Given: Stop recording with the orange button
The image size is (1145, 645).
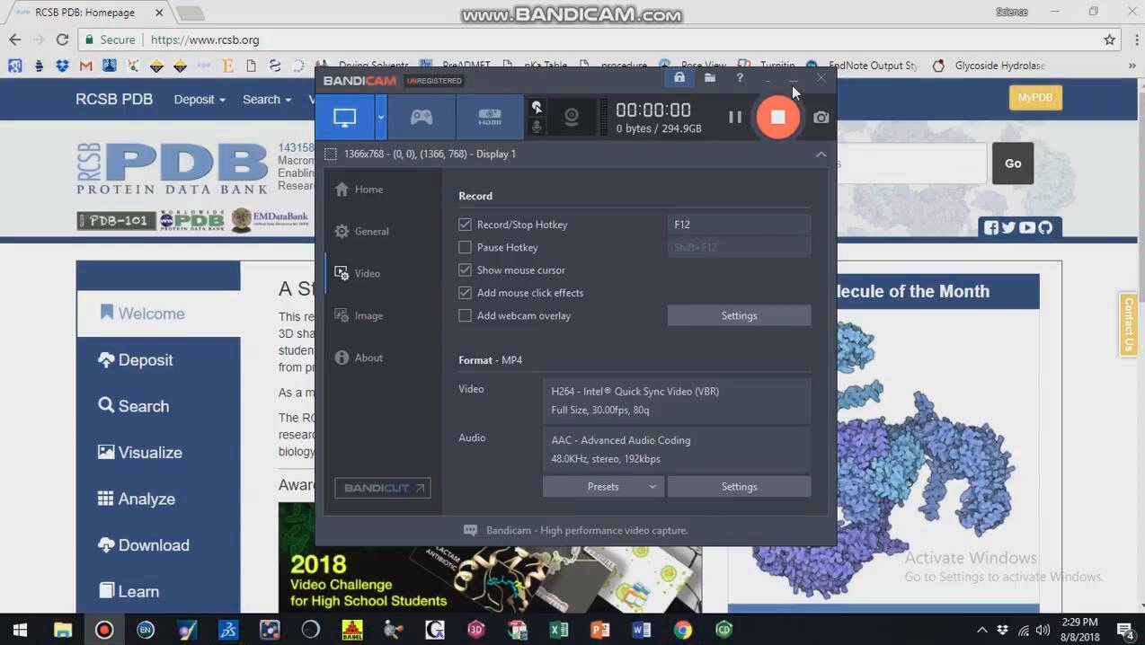Looking at the screenshot, I should pyautogui.click(x=778, y=117).
